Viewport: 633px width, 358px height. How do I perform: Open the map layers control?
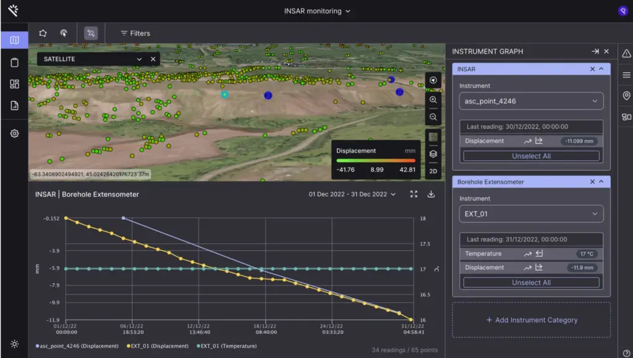433,154
